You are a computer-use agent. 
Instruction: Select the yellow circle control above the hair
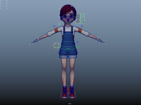[x=59, y=8]
